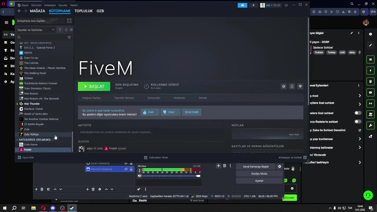Toggle lock on Pencere Yakalama source in OBS
The width and height of the screenshot is (377, 212).
tap(131, 169)
